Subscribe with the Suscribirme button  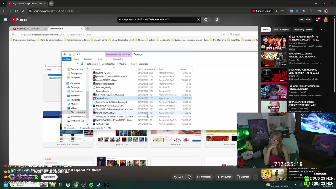(x=49, y=177)
